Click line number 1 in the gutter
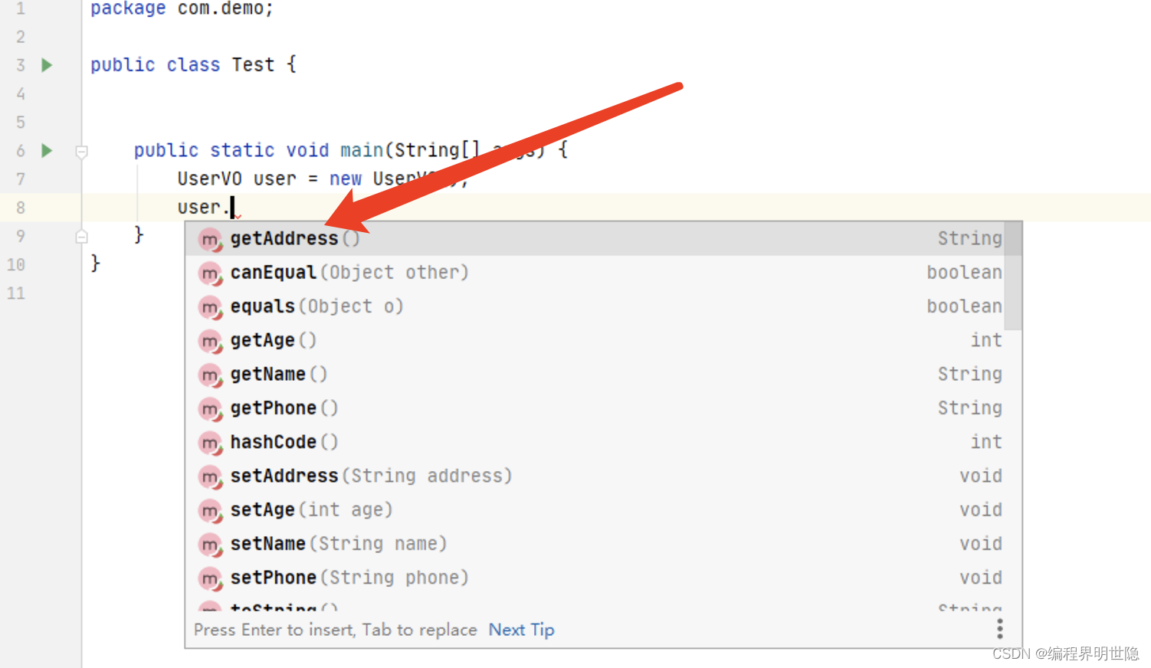 pyautogui.click(x=21, y=8)
